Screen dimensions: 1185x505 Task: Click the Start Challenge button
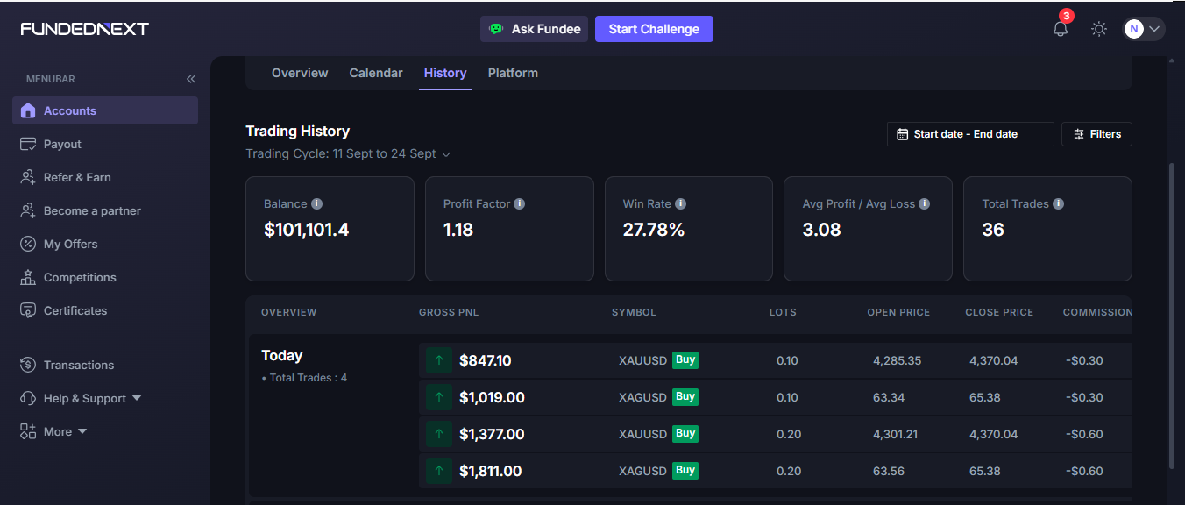click(x=654, y=29)
